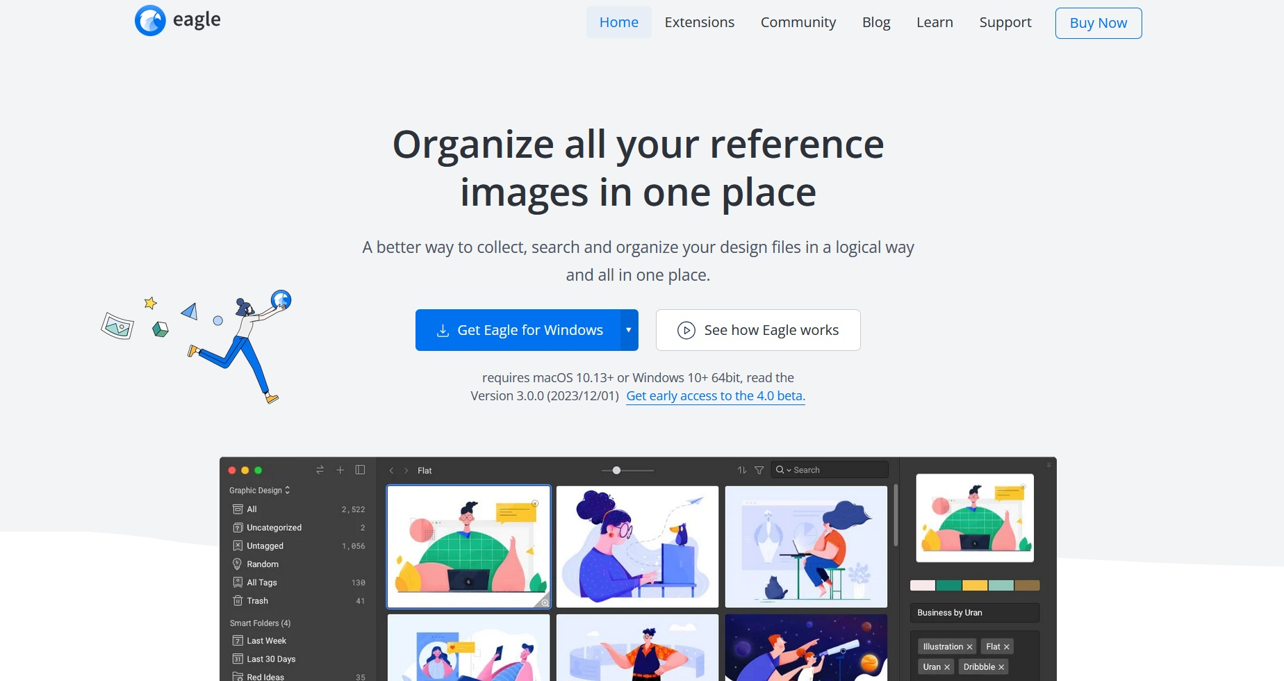Click the Last 30 Days calendar icon
Screen dimensions: 1284x681
[x=238, y=659]
